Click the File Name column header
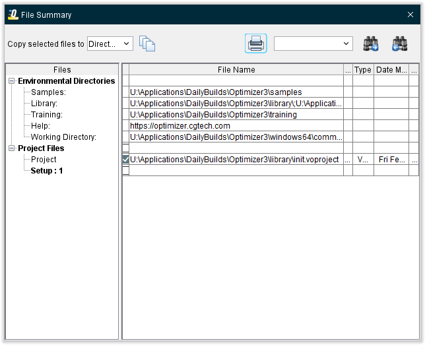Viewport: 425px width, 345px height. [236, 70]
